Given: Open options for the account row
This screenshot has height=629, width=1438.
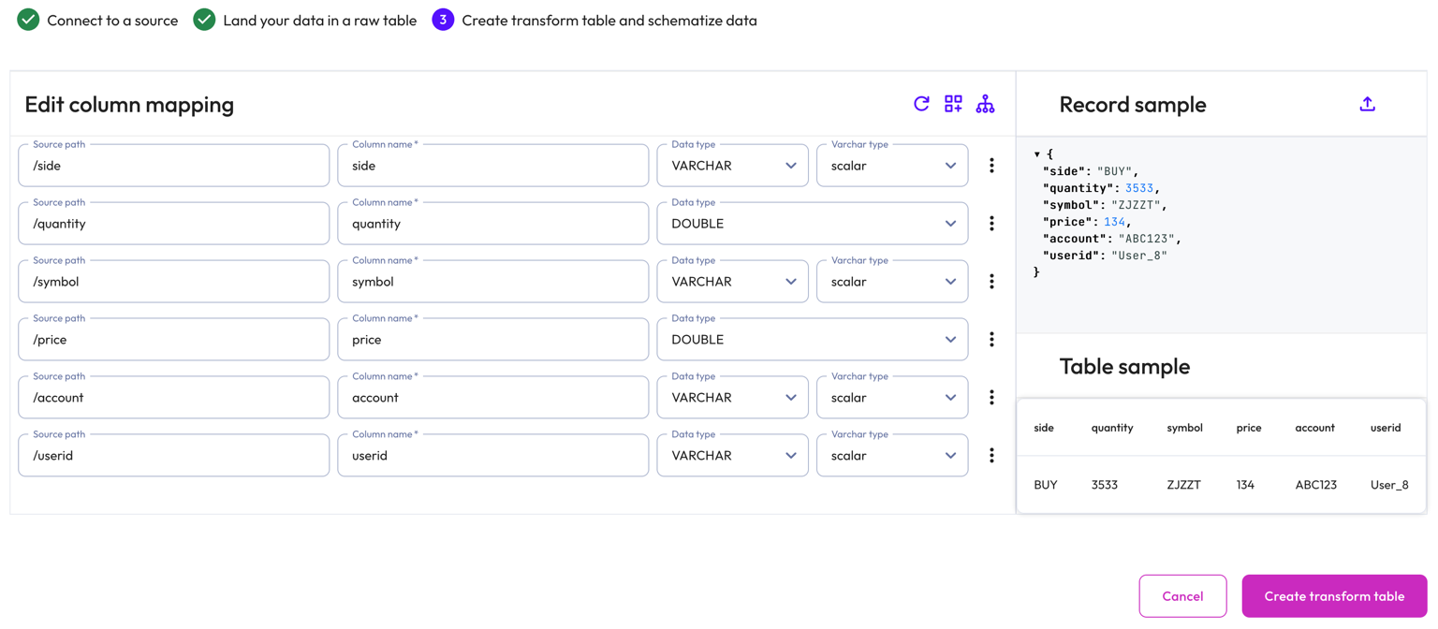Looking at the screenshot, I should coord(991,397).
